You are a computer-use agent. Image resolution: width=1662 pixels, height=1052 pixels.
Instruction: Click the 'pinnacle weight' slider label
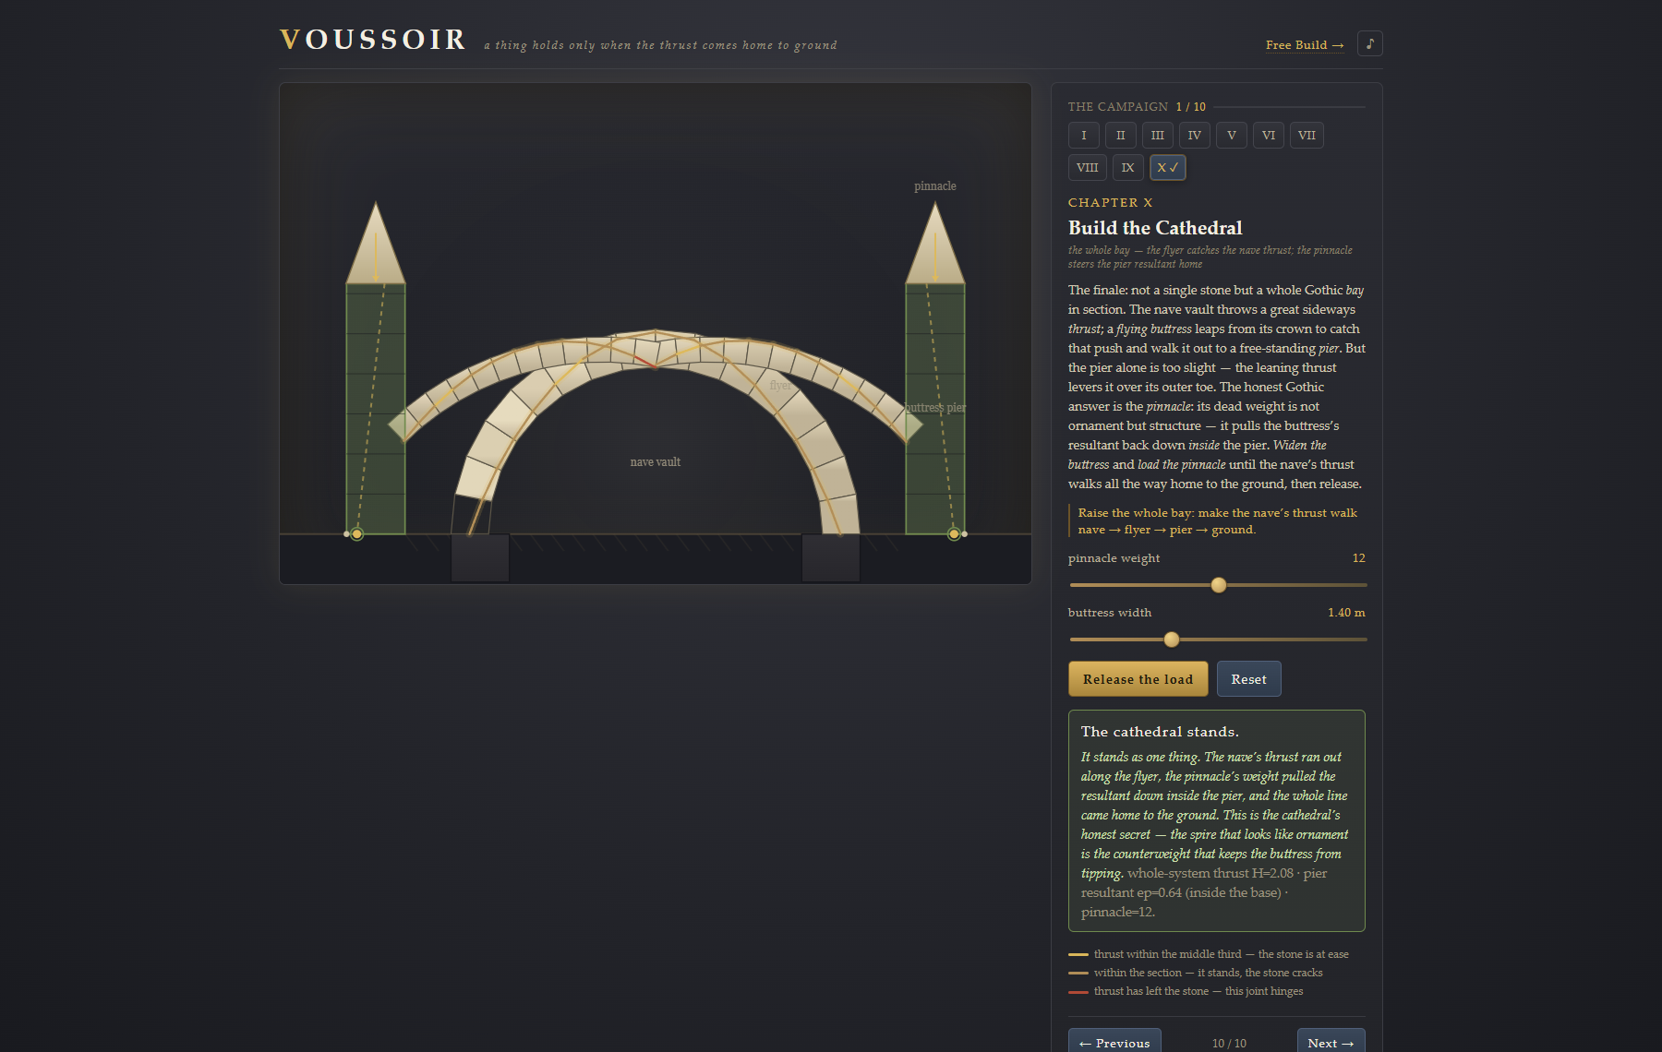pyautogui.click(x=1114, y=557)
